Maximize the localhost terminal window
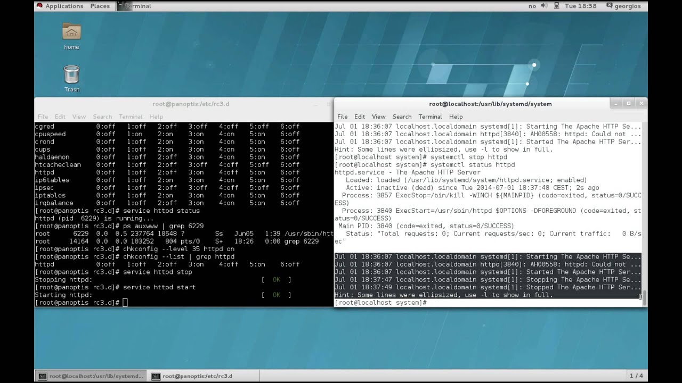Screen dimensions: 682x383 628,103
